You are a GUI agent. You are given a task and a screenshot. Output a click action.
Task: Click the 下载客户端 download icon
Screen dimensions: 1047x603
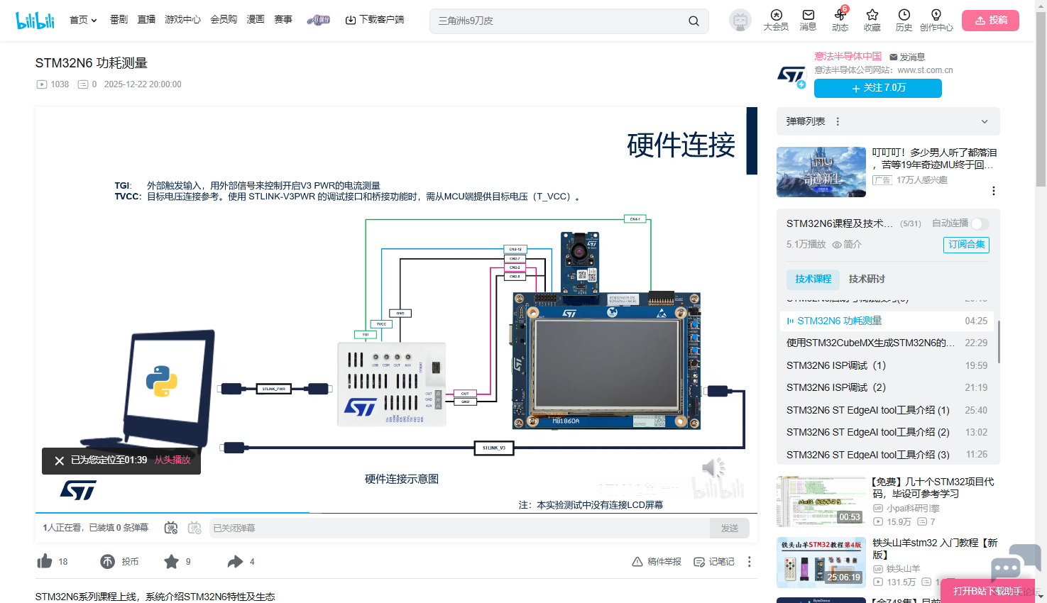(x=351, y=20)
